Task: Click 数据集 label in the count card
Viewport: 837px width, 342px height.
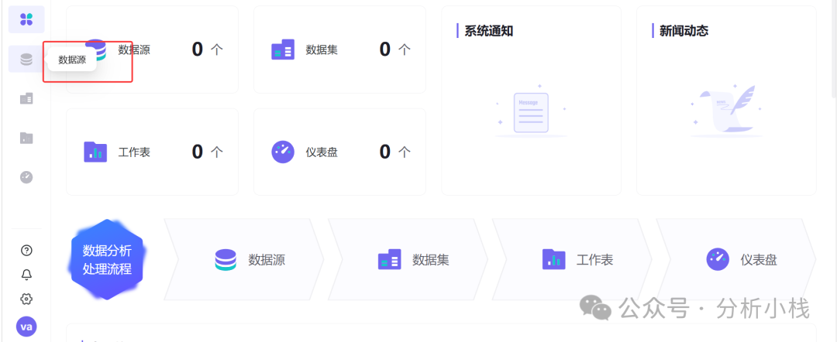Action: tap(322, 50)
